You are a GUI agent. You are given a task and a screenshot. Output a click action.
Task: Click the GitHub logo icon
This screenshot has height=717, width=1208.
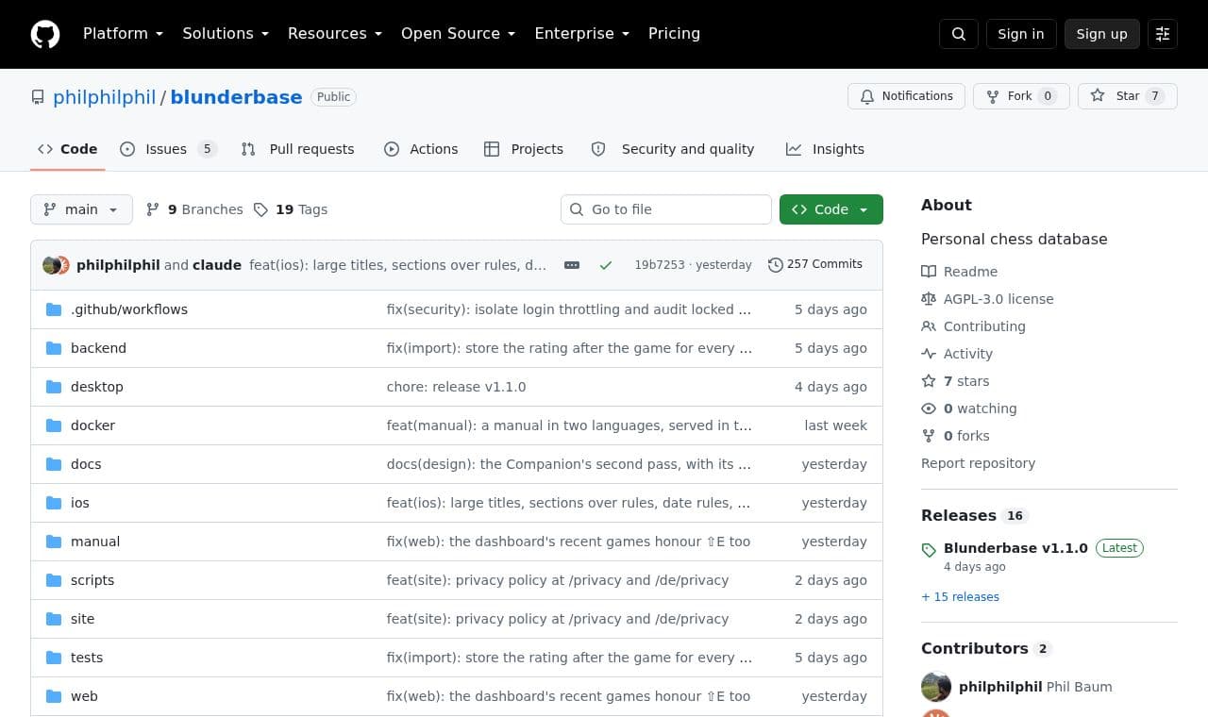pyautogui.click(x=45, y=34)
